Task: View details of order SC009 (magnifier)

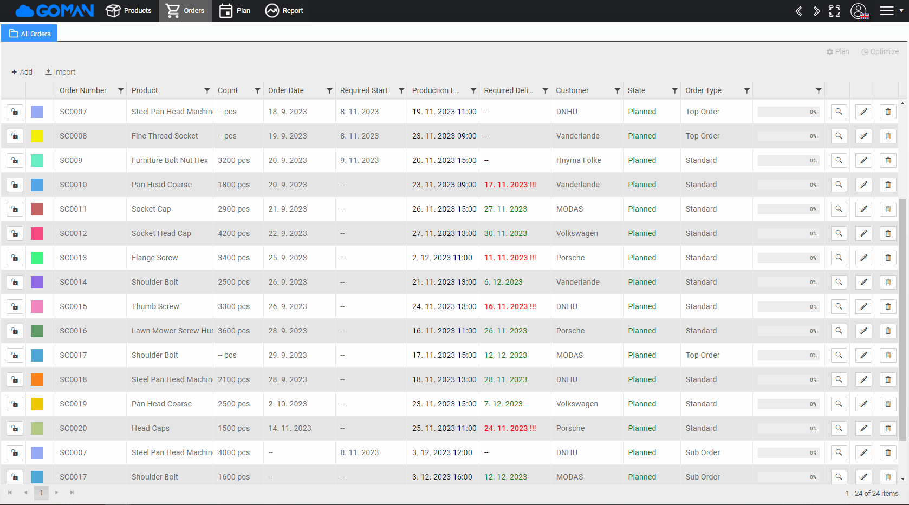Action: point(839,160)
